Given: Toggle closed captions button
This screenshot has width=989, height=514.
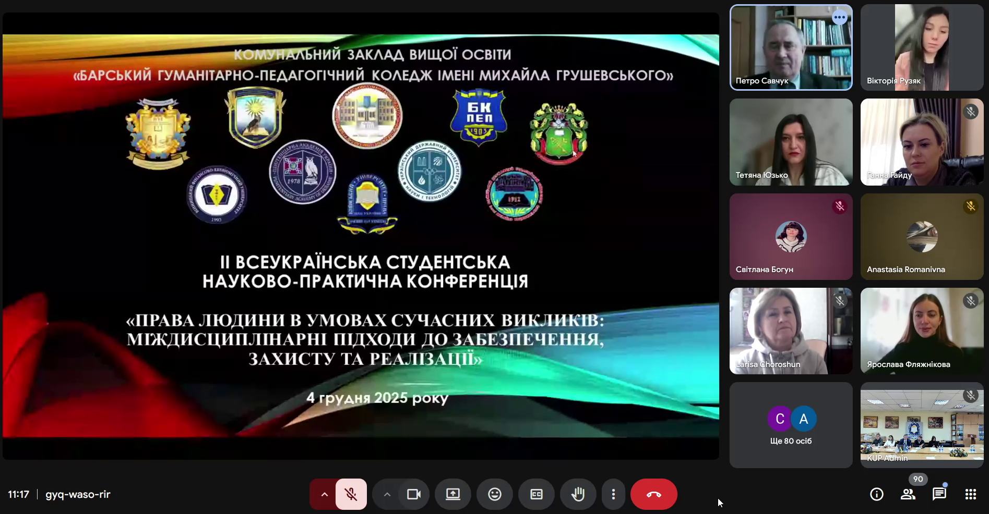Looking at the screenshot, I should pos(536,494).
